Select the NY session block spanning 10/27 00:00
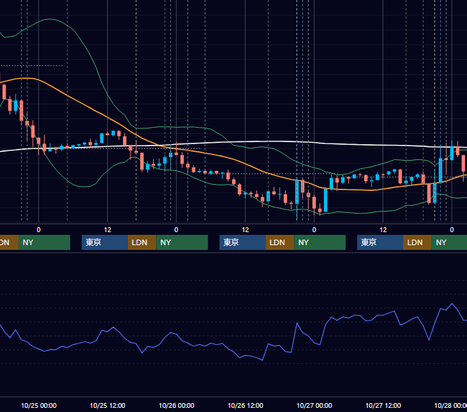Image resolution: width=467 pixels, height=412 pixels. tap(320, 242)
